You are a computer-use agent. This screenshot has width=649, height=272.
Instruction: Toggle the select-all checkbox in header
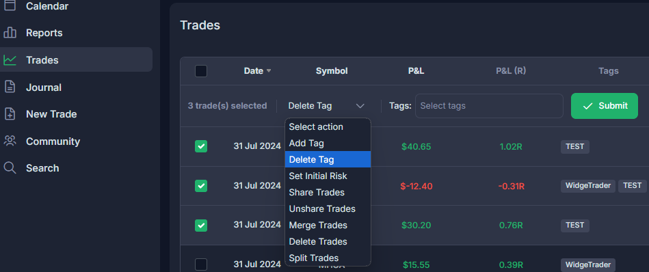click(x=201, y=71)
